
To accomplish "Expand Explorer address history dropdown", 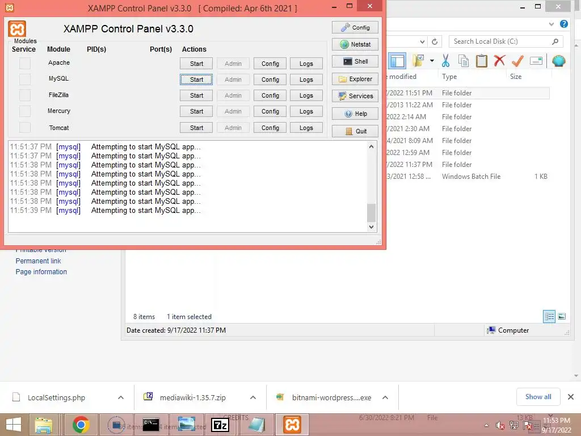I will click(422, 41).
